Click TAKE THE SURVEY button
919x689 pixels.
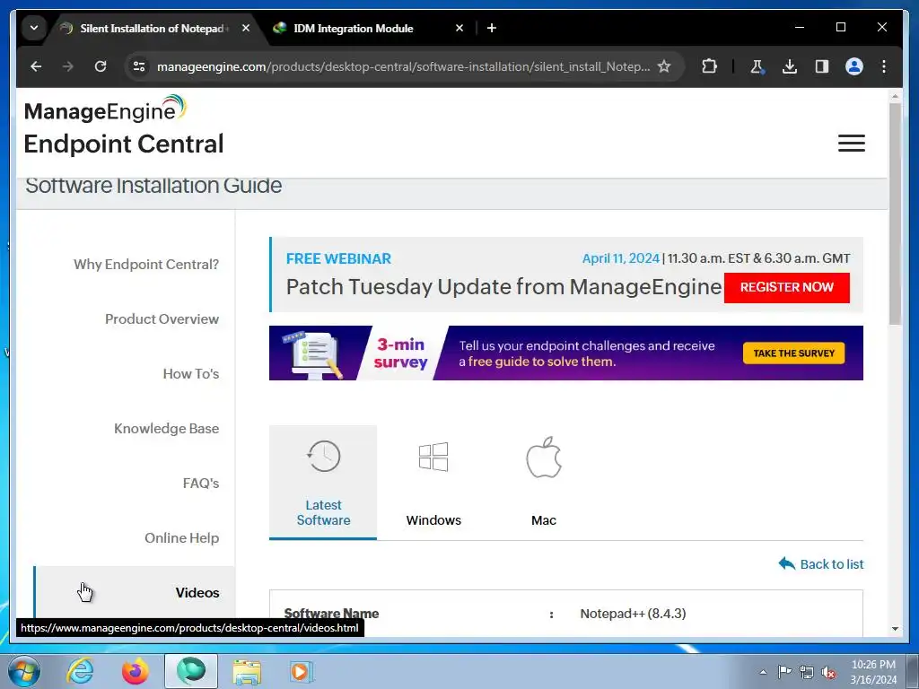[793, 353]
